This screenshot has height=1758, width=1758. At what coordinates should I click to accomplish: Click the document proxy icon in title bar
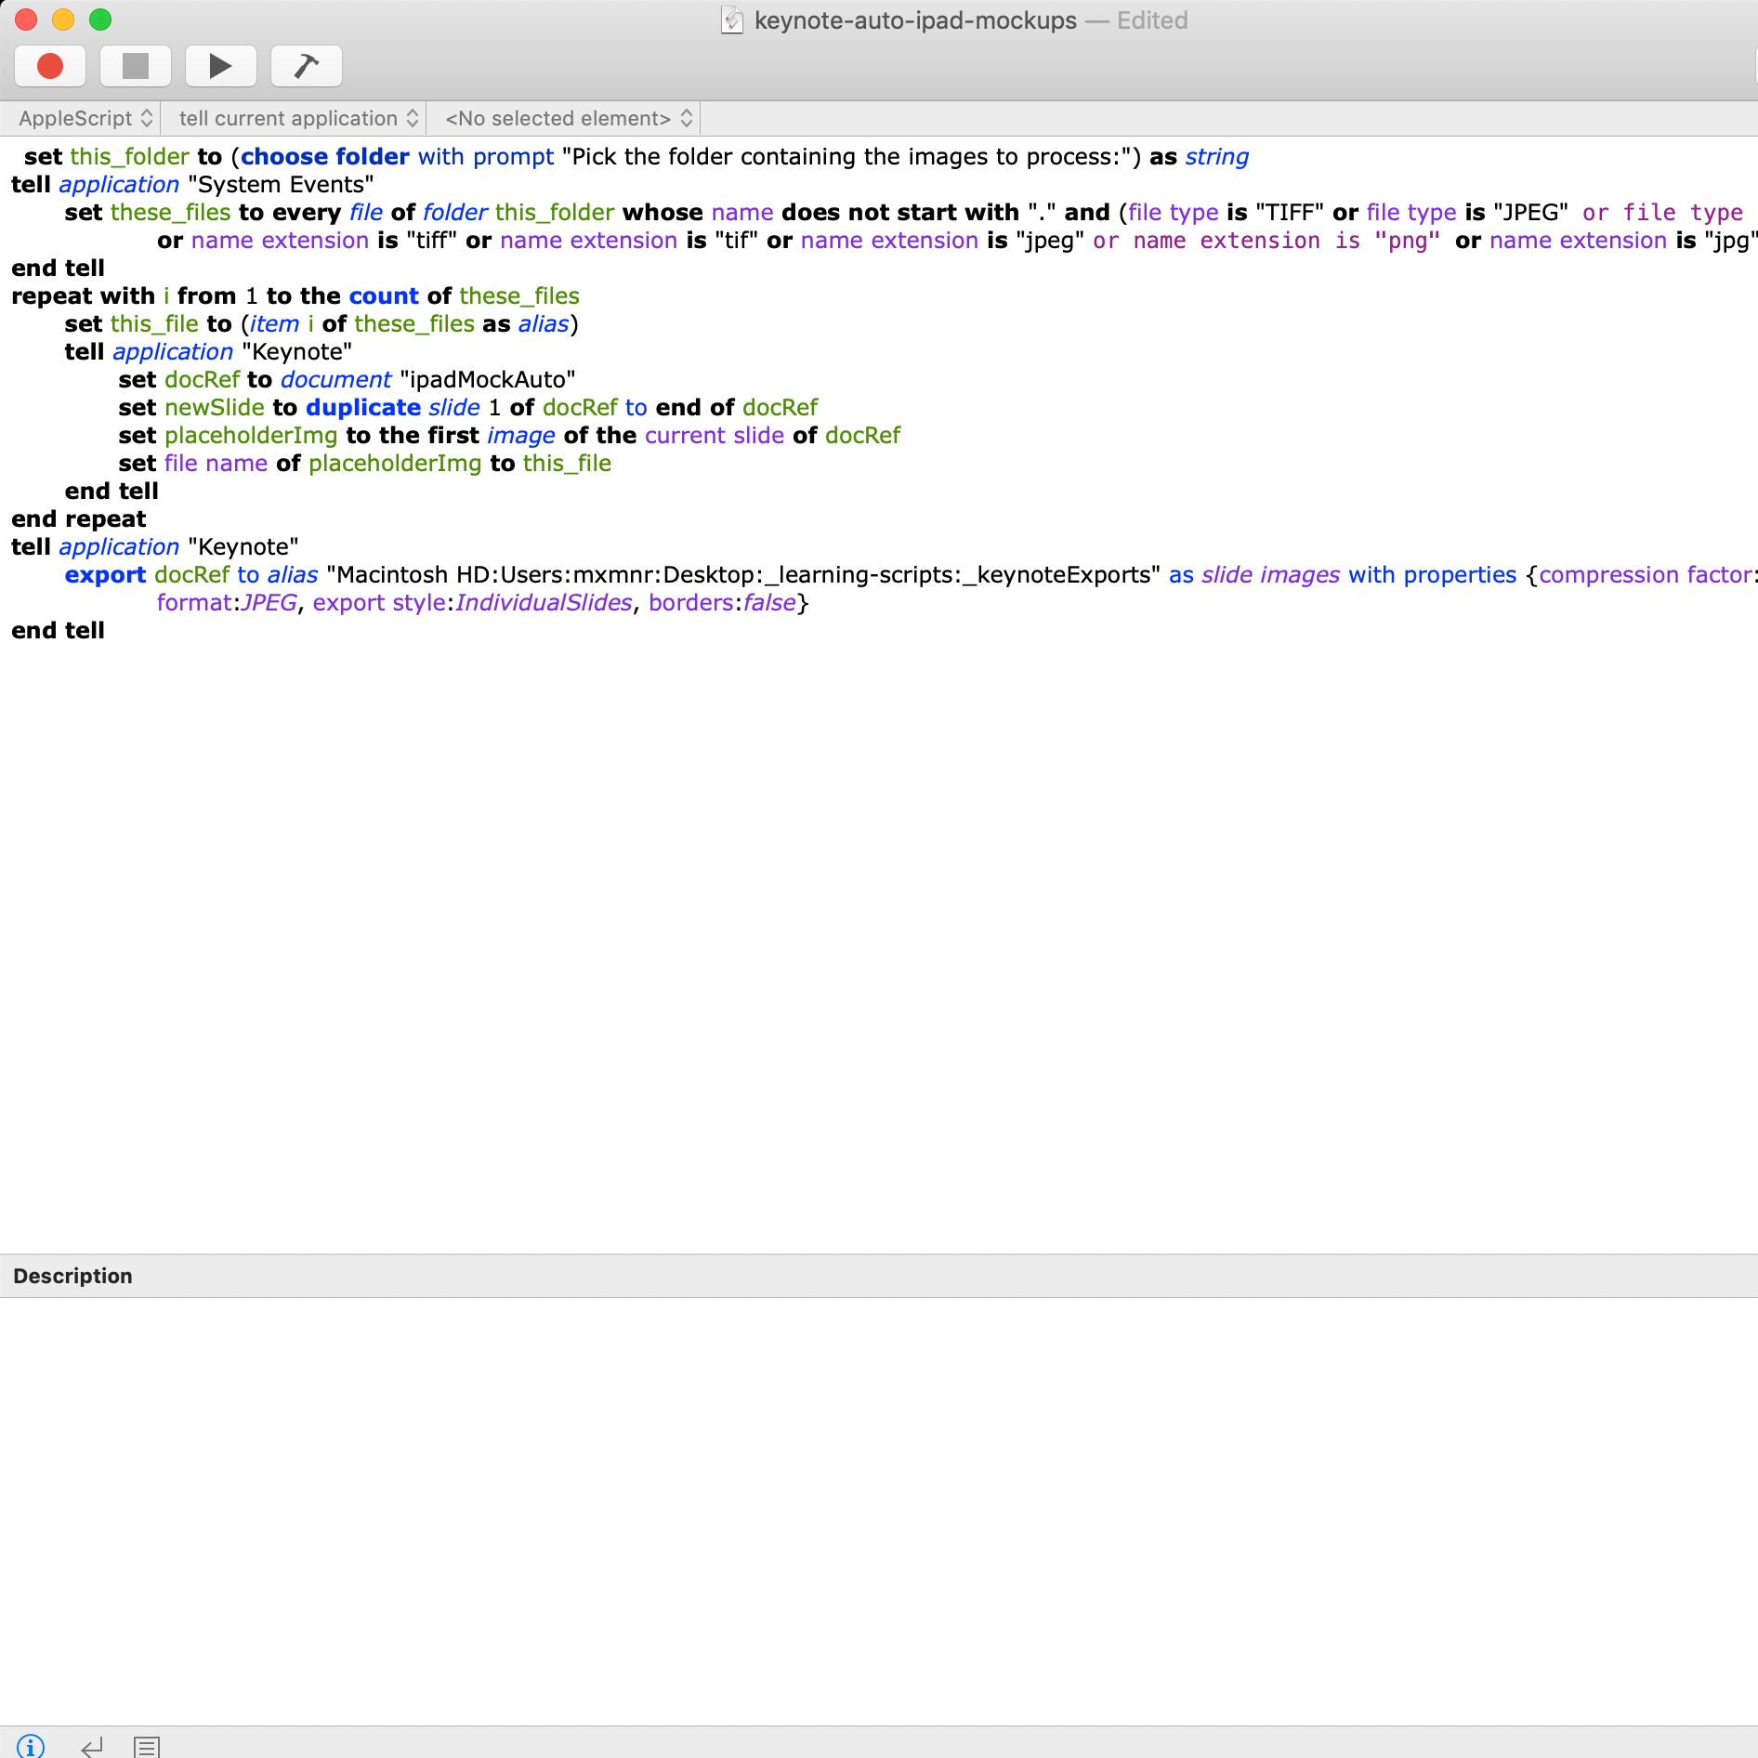pyautogui.click(x=732, y=20)
